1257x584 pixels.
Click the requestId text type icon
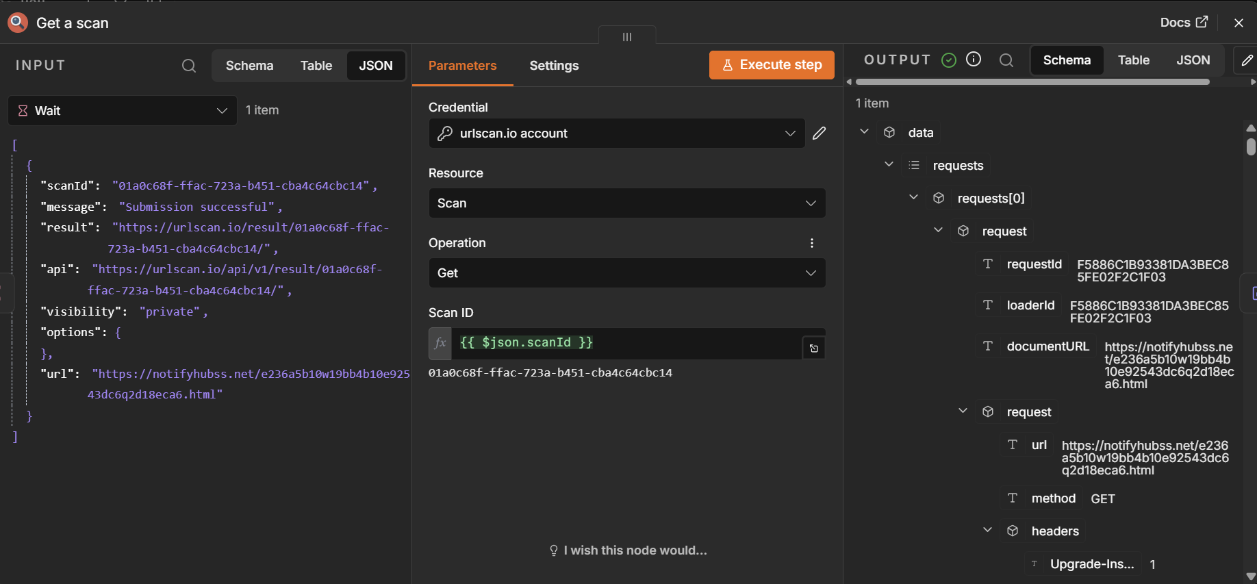coord(988,264)
